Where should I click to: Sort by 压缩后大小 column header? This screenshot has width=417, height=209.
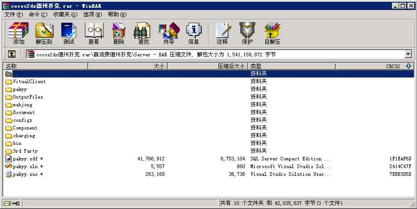coord(208,66)
